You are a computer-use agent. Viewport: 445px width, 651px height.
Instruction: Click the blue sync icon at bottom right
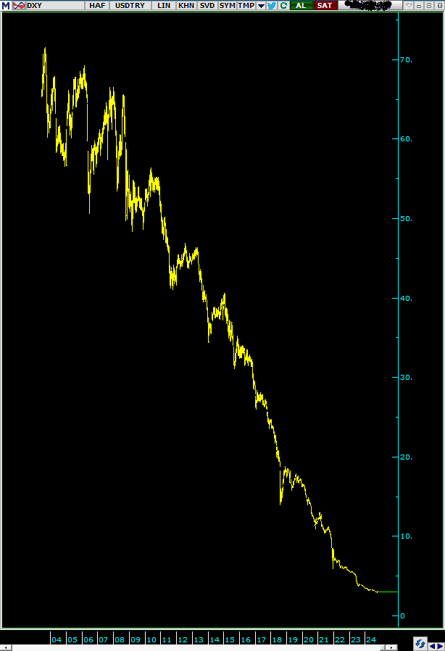tap(420, 643)
